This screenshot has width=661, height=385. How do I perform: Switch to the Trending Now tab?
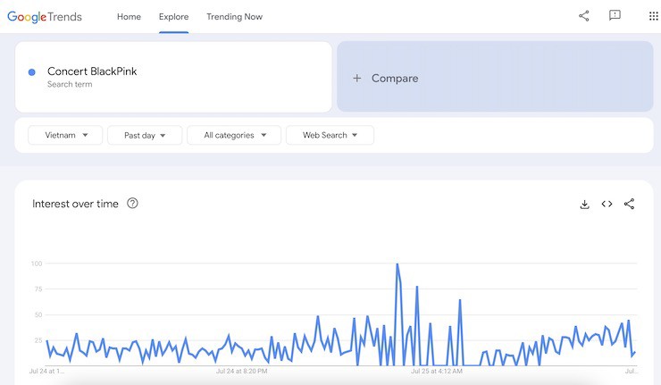[234, 17]
